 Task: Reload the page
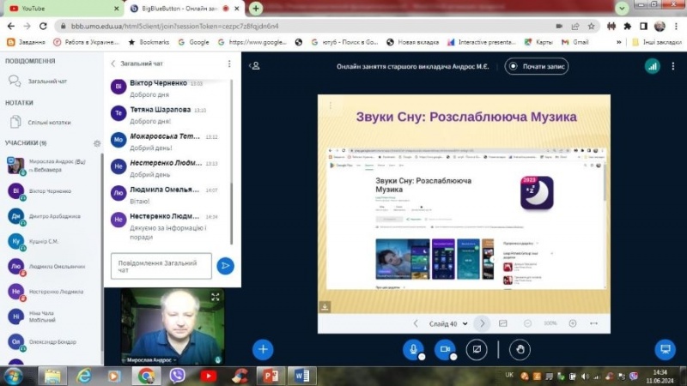(43, 27)
